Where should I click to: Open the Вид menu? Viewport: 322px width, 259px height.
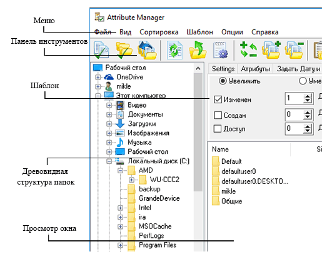click(125, 32)
